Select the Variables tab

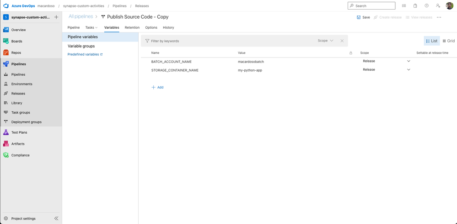pyautogui.click(x=112, y=27)
